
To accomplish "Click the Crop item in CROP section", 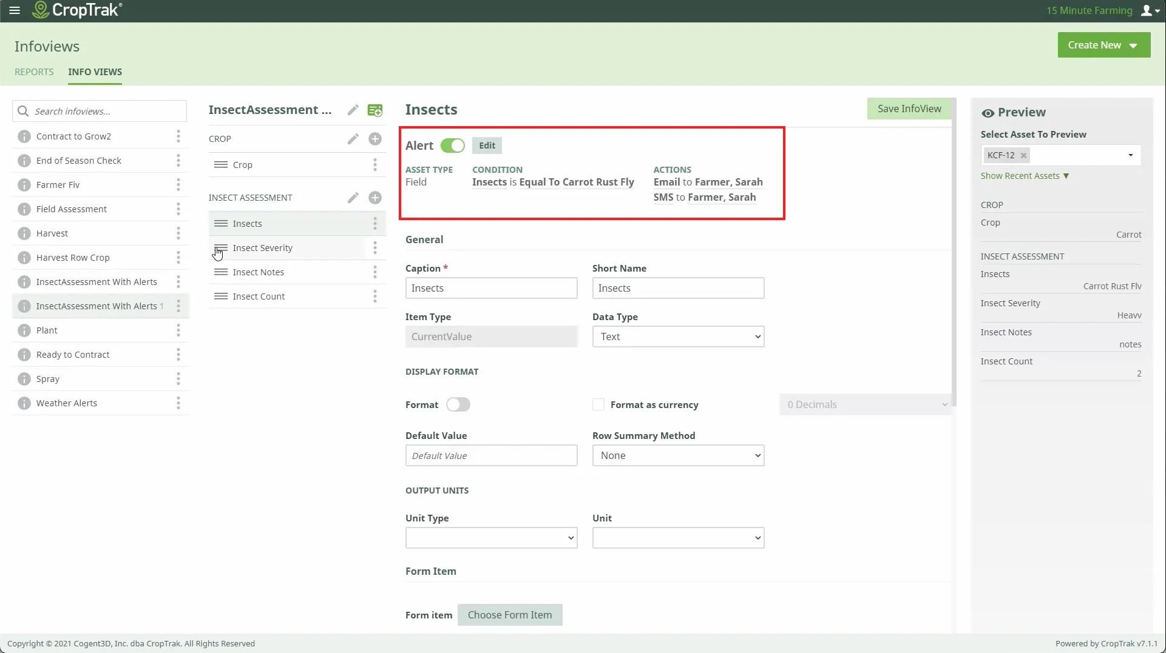I will click(297, 165).
